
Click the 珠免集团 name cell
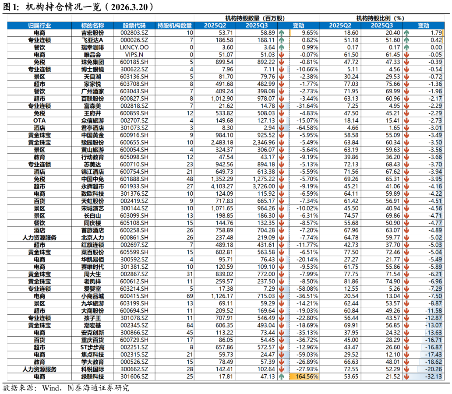[x=92, y=62]
